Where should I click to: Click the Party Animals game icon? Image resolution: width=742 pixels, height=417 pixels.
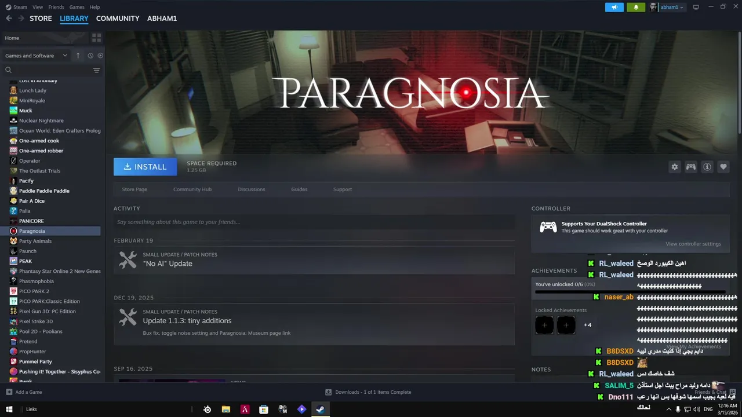tap(13, 241)
